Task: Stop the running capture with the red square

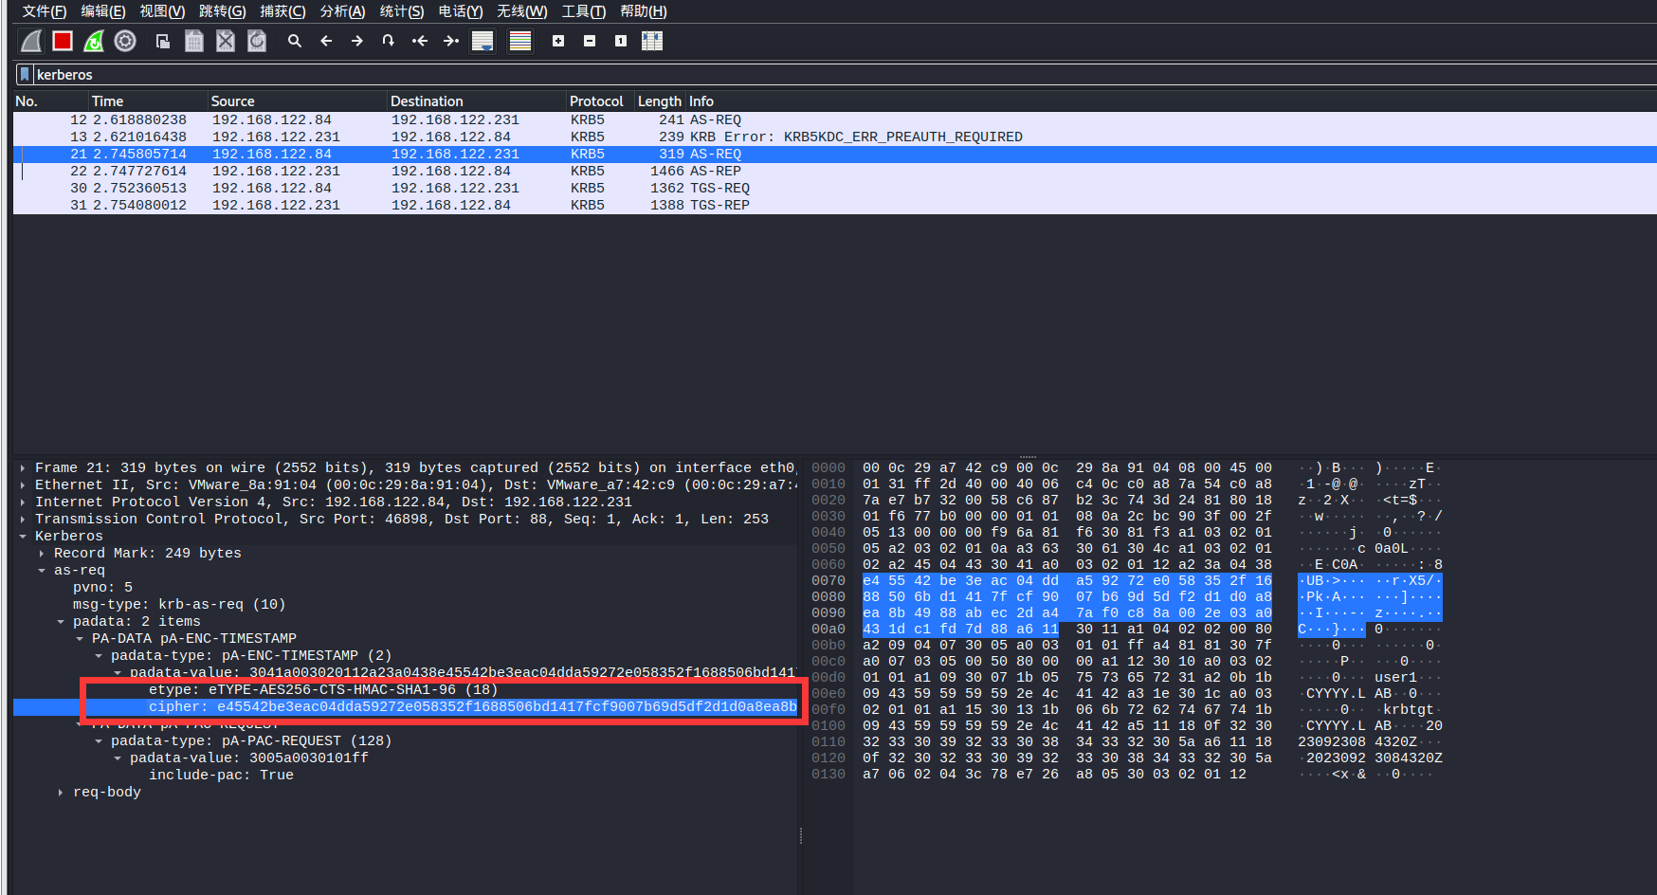Action: pos(63,41)
